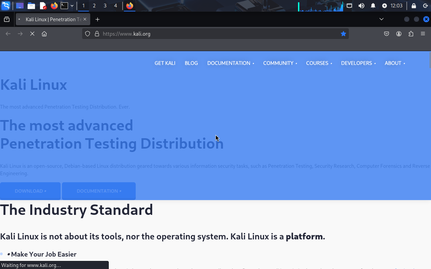Expand the COMMUNITY navigation menu
This screenshot has width=431, height=269.
280,63
